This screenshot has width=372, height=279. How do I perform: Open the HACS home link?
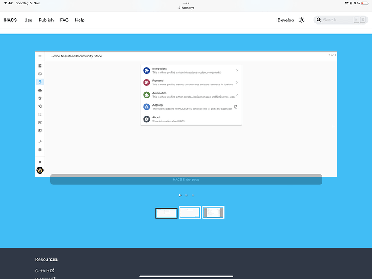point(11,20)
